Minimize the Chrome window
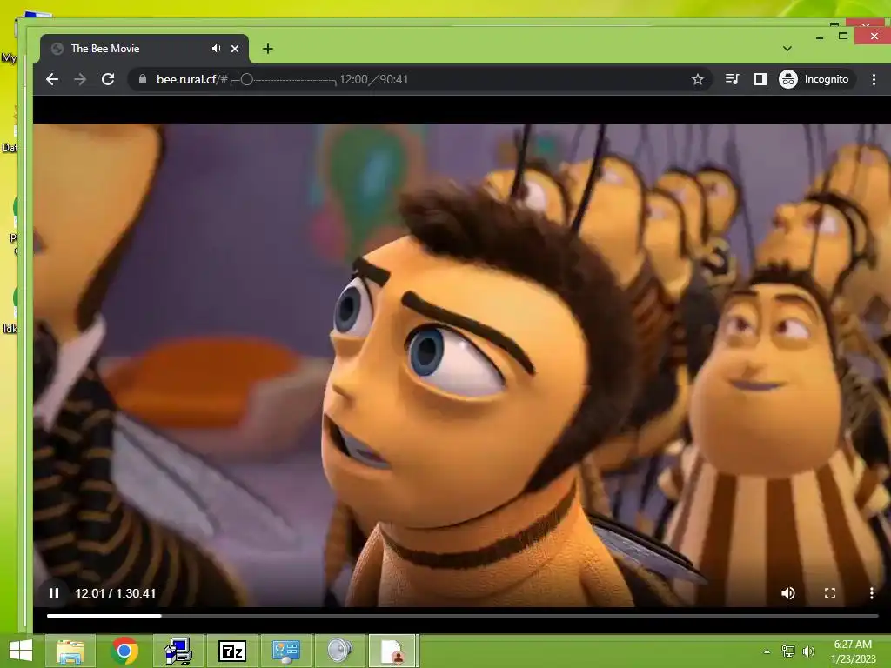This screenshot has height=668, width=891. pos(820,37)
